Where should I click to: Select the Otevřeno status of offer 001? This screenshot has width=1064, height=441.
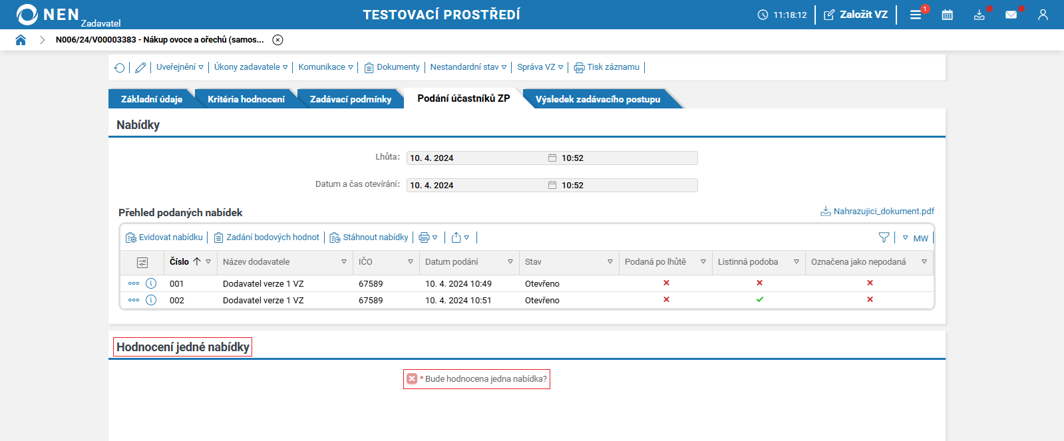tap(542, 283)
